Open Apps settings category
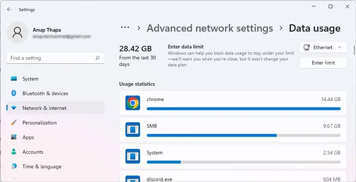356x182 pixels. coord(55,137)
